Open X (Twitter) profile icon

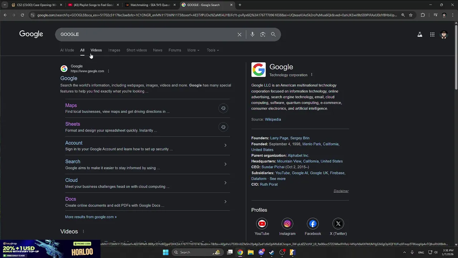point(338,224)
